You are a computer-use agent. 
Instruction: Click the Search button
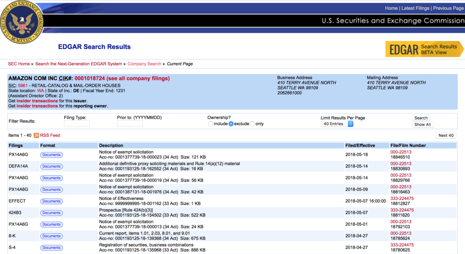(x=421, y=118)
